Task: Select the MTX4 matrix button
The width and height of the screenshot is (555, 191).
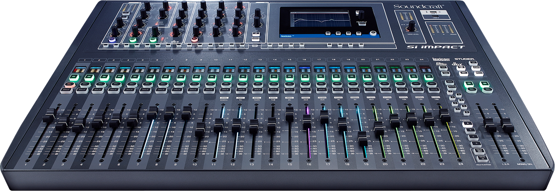Action: click(x=301, y=45)
